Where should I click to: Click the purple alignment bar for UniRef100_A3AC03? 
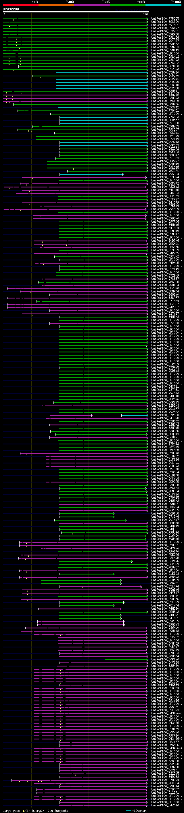(x=76, y=98)
